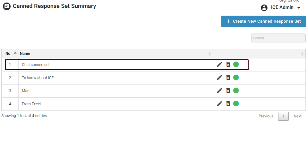Viewport: 307px width, 157px height.
Task: Toggle the Mani set active status
Action: point(236,91)
